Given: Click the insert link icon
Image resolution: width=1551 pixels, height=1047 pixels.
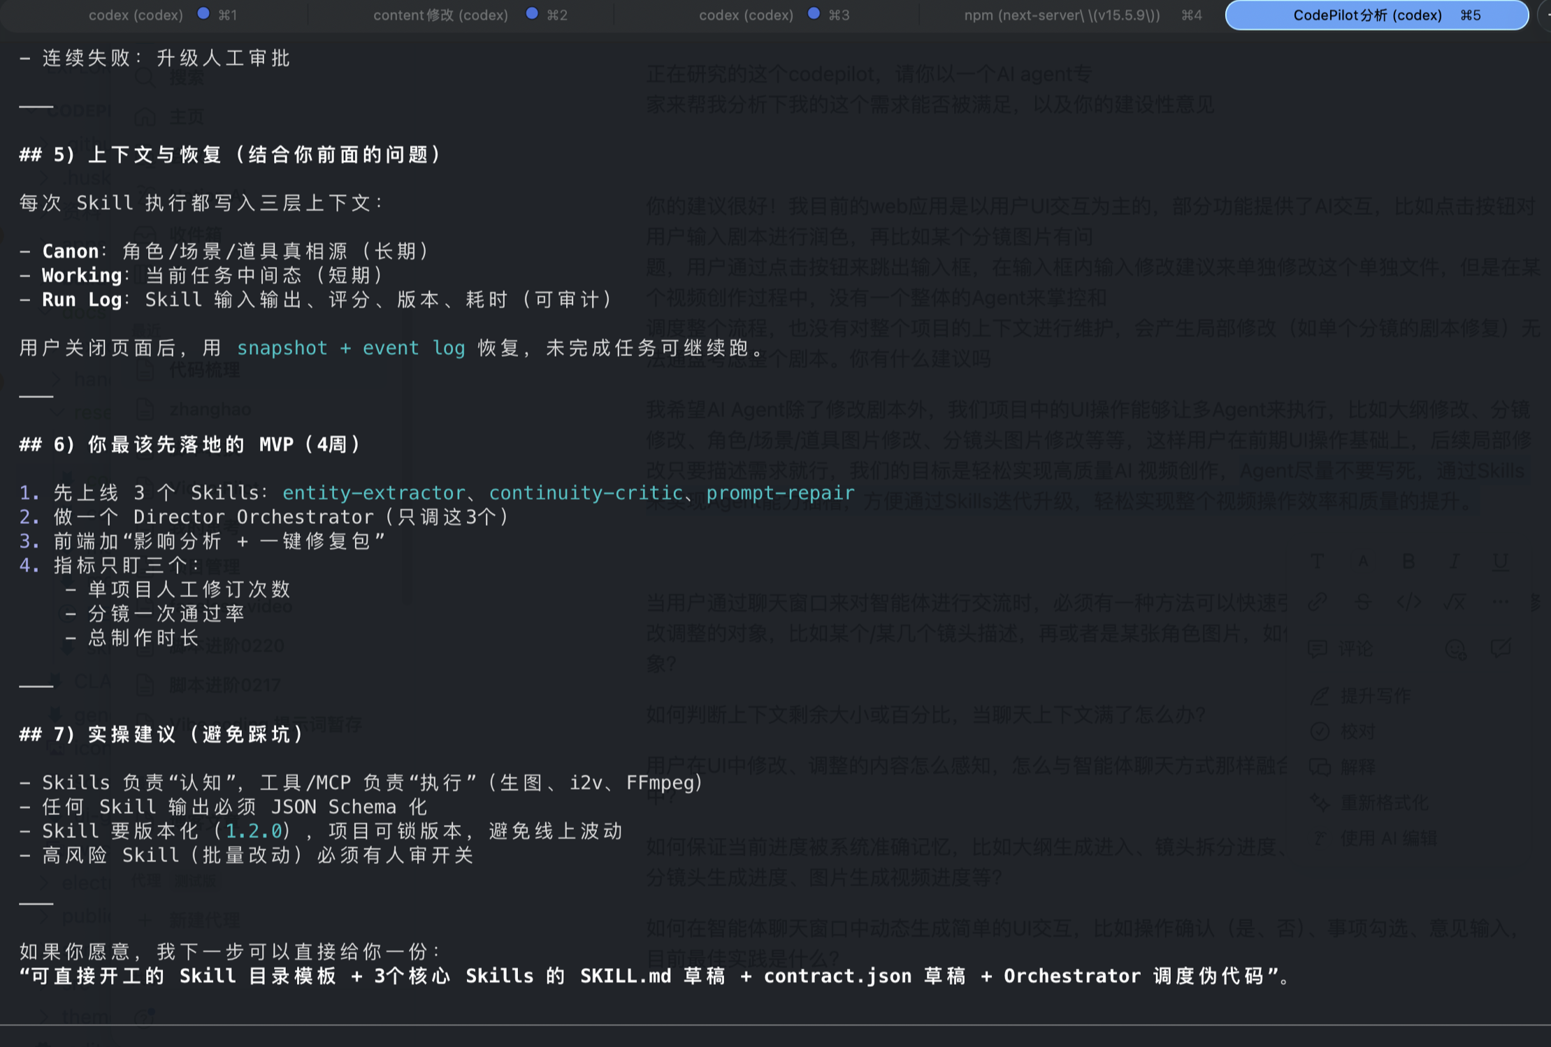Looking at the screenshot, I should [x=1318, y=601].
